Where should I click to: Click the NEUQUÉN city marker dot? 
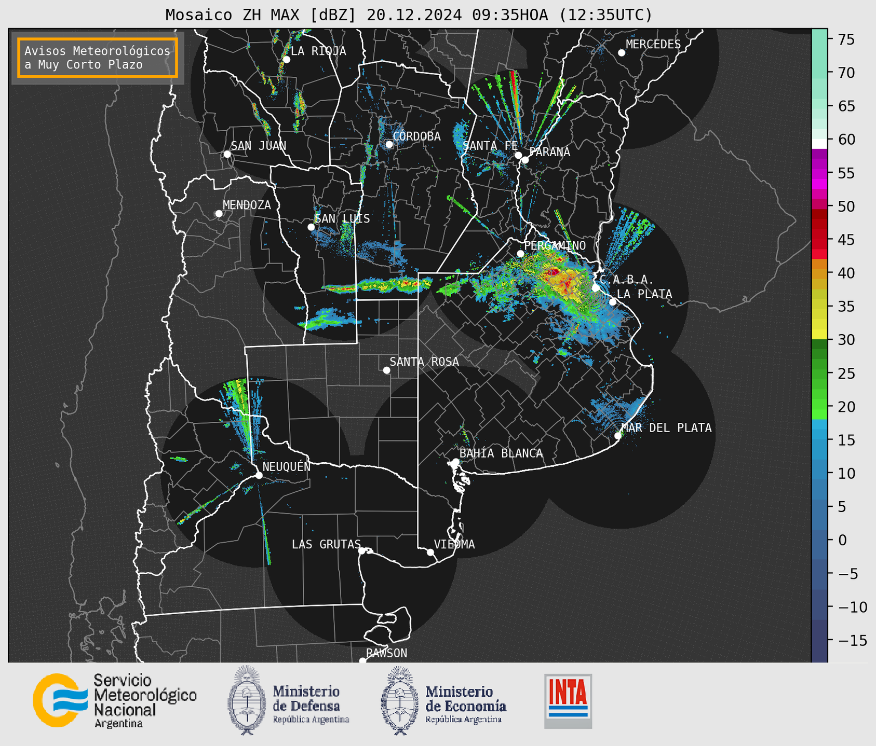pos(259,475)
